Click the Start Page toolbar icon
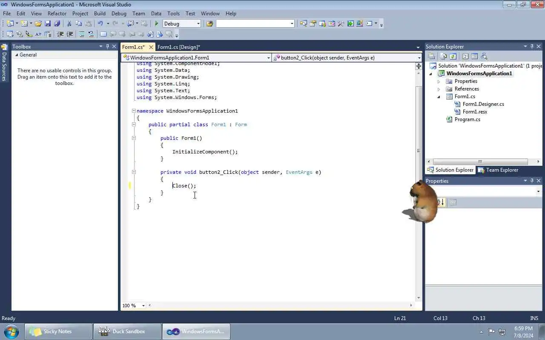545x340 pixels. point(350,24)
